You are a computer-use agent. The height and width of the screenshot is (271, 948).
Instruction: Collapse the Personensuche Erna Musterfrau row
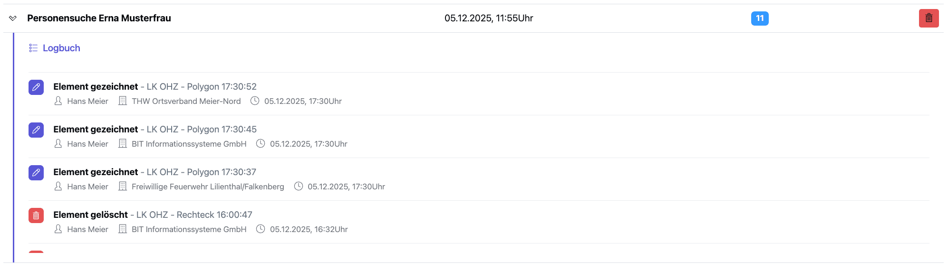pos(13,19)
